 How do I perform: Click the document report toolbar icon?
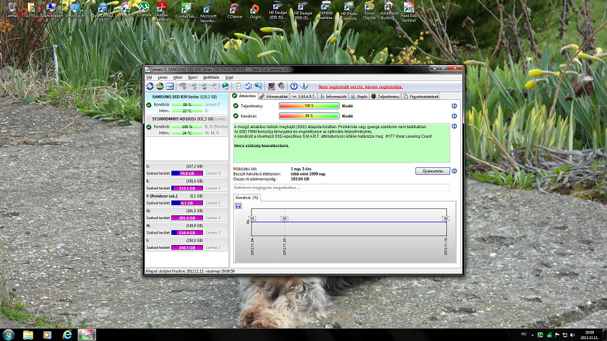pyautogui.click(x=238, y=87)
